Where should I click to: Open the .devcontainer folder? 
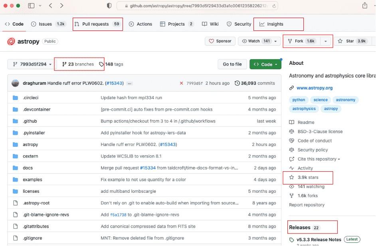coord(36,109)
